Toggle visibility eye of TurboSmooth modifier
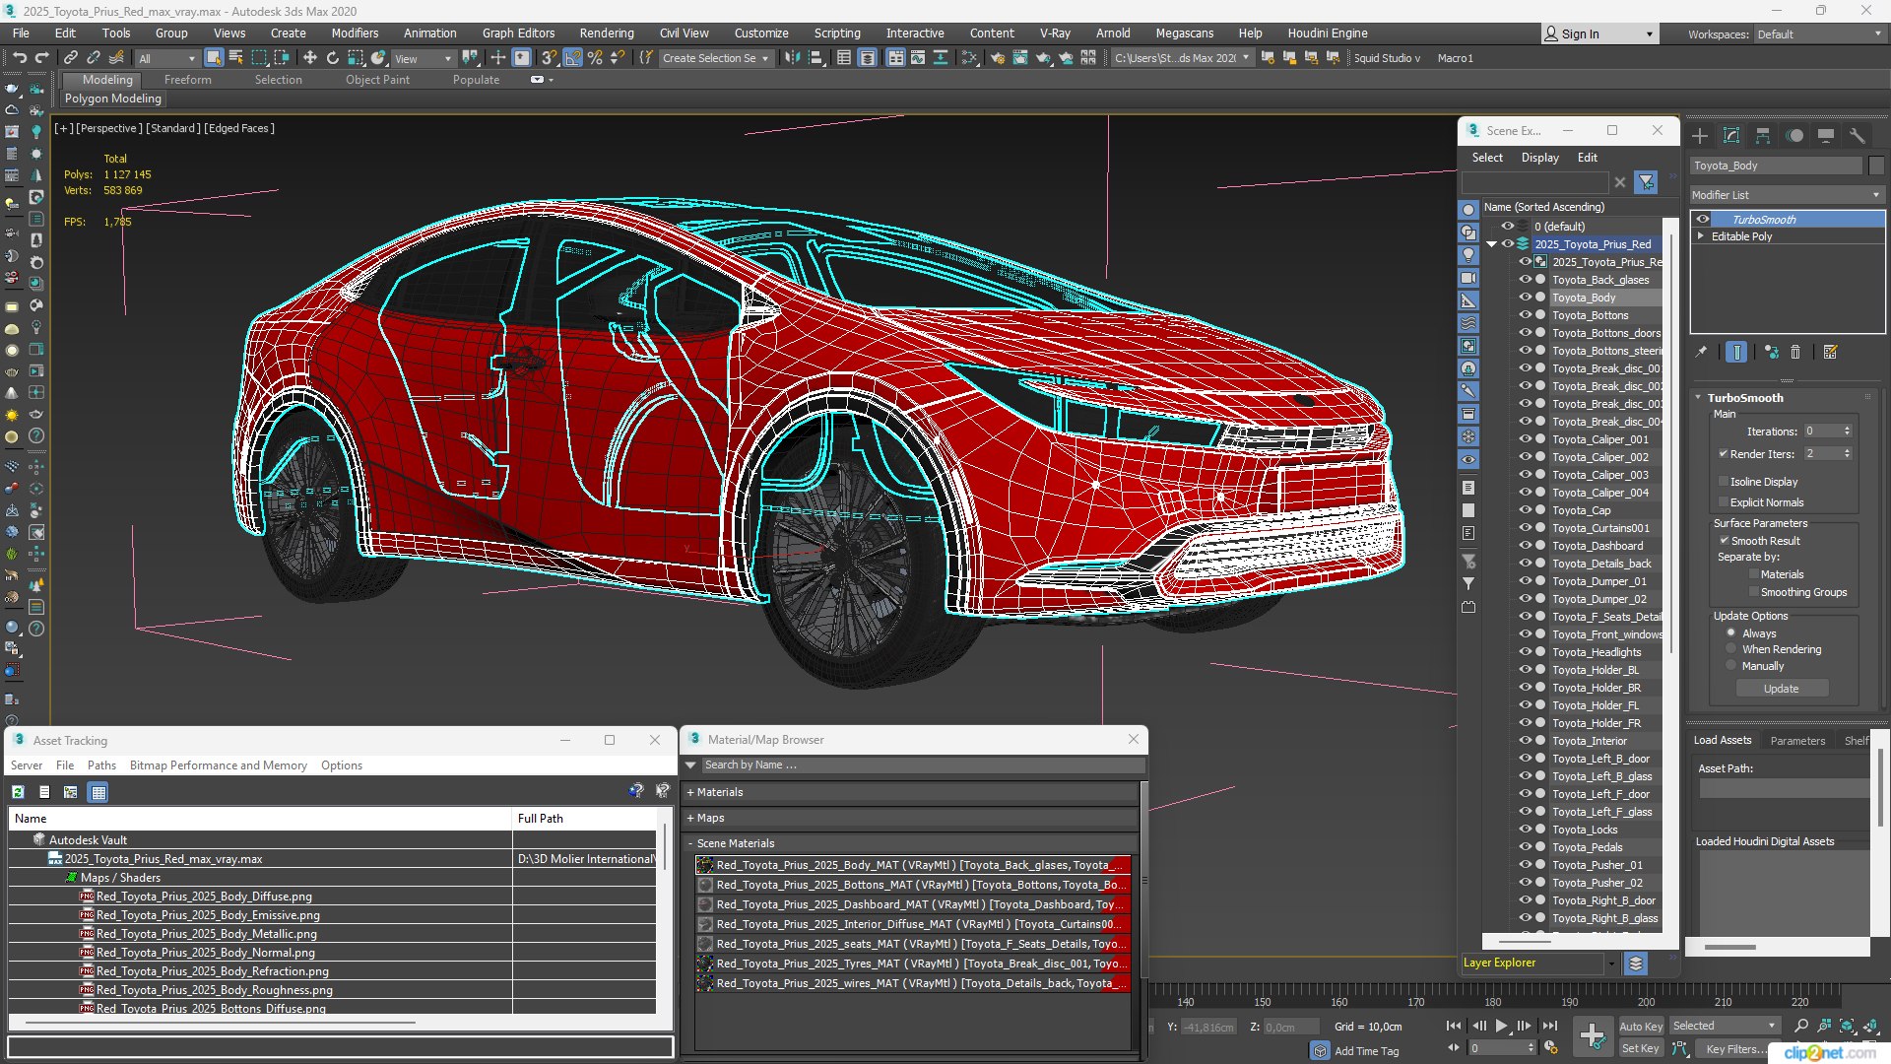This screenshot has height=1064, width=1891. pyautogui.click(x=1703, y=220)
